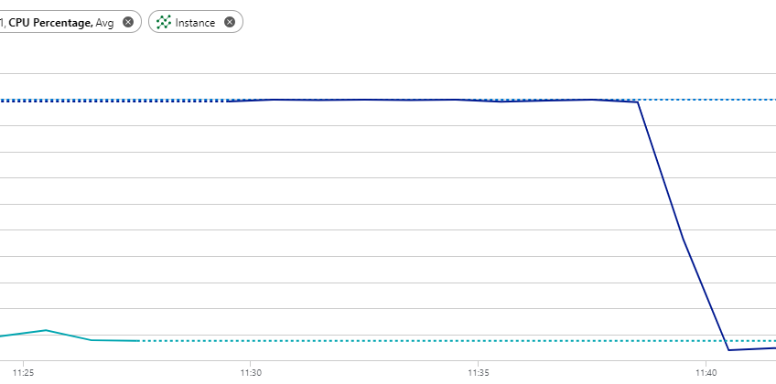Open the Instance splitting pill label

click(x=195, y=23)
